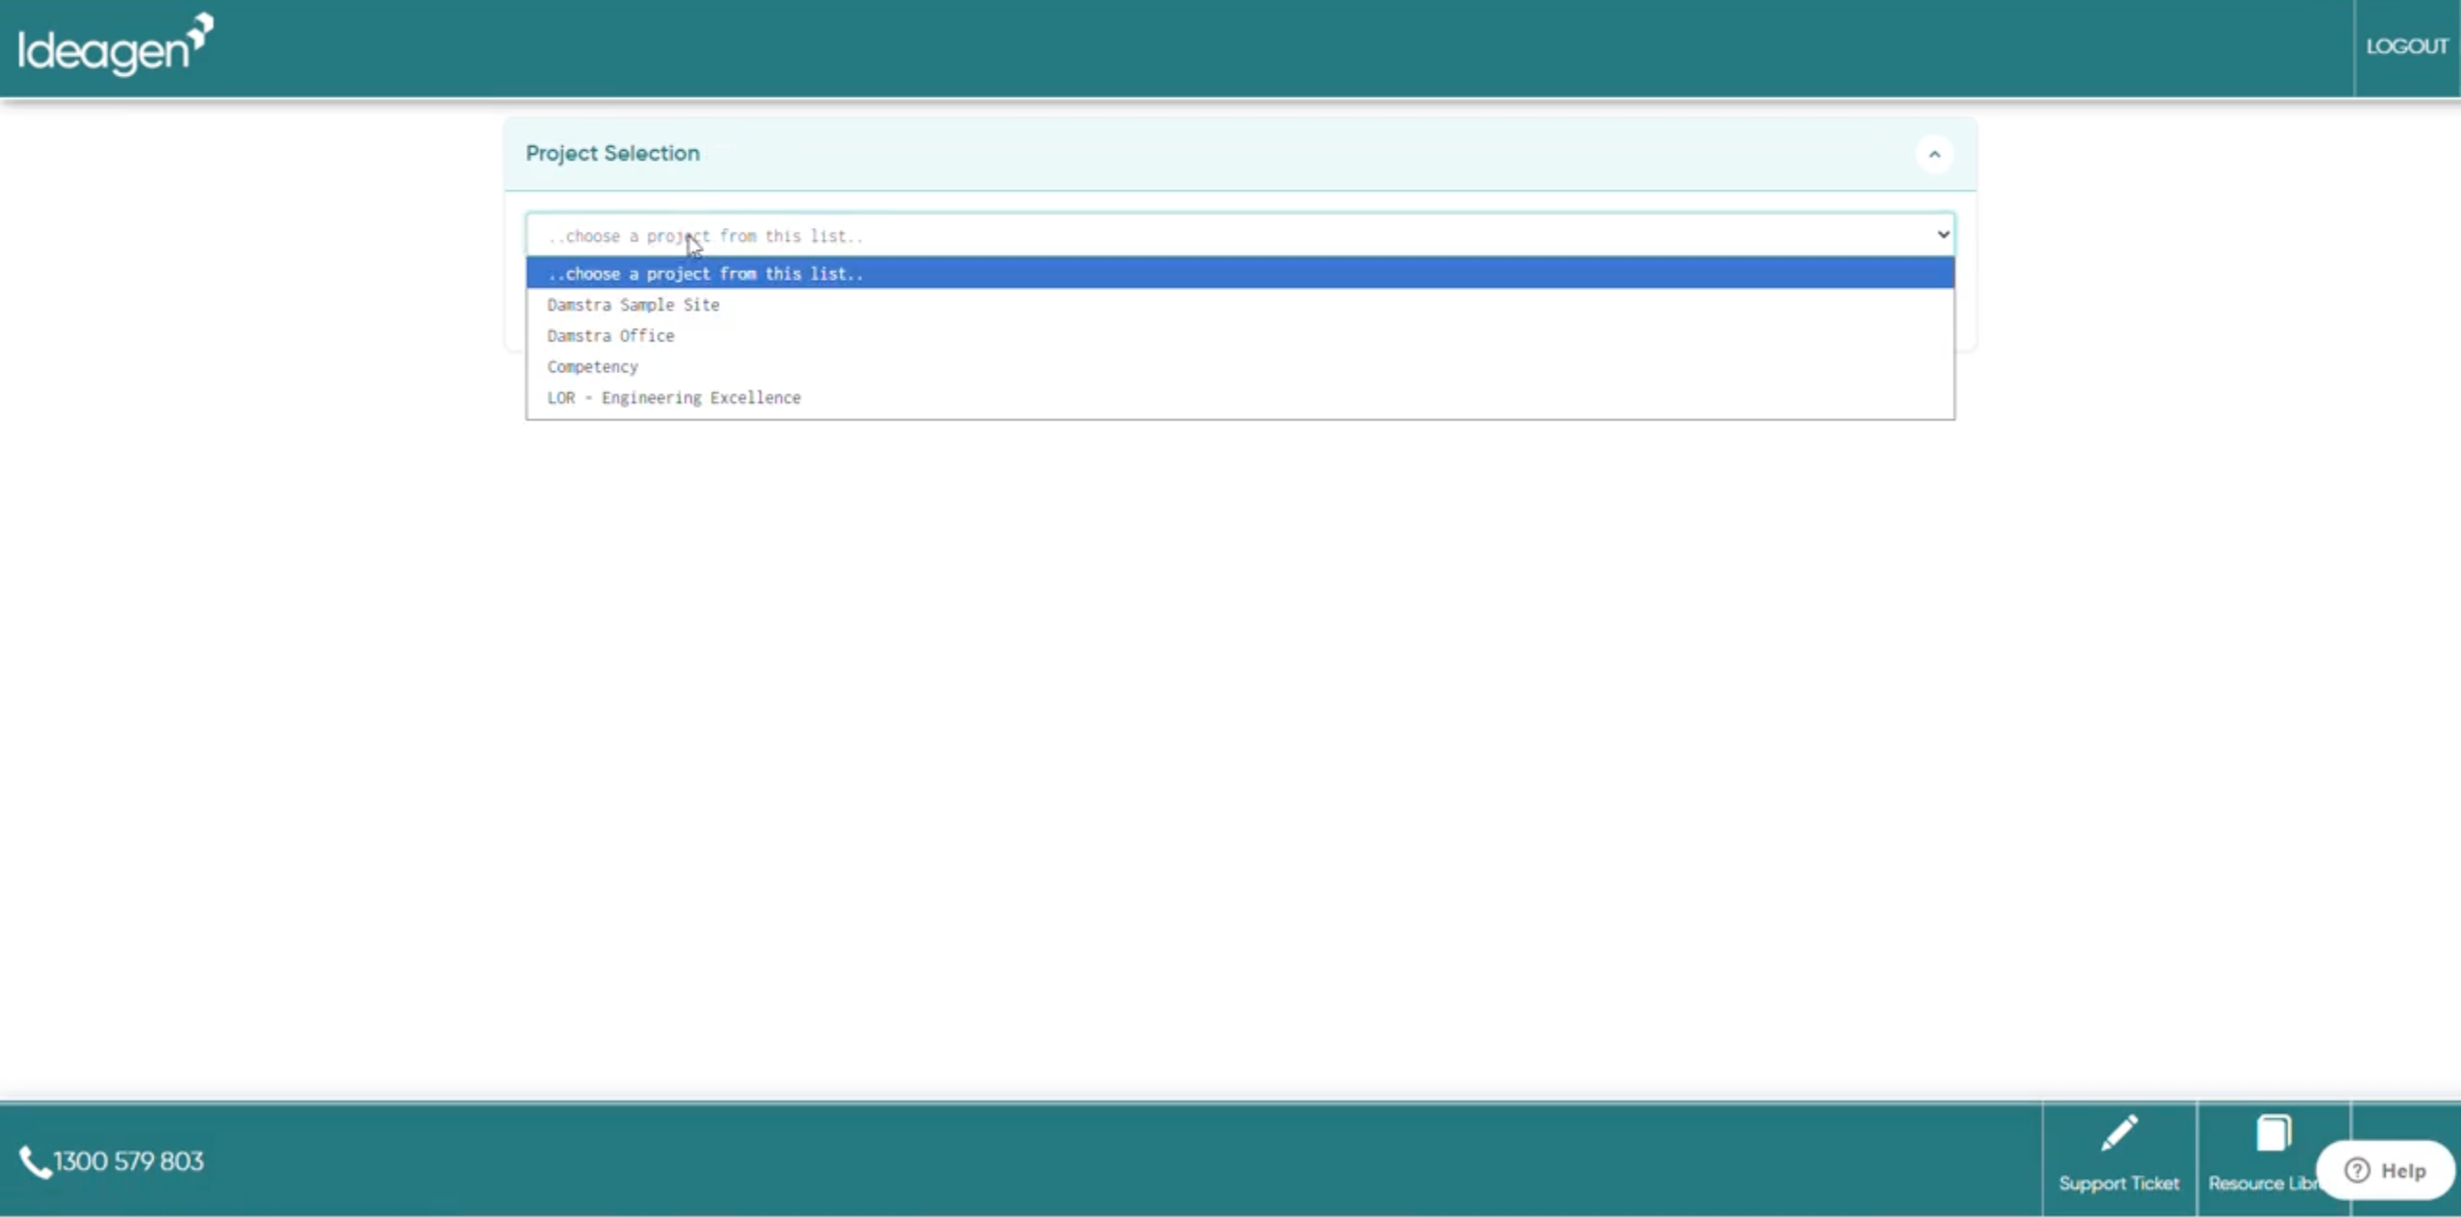This screenshot has width=2461, height=1217.
Task: Click the Help question mark icon
Action: 2356,1170
